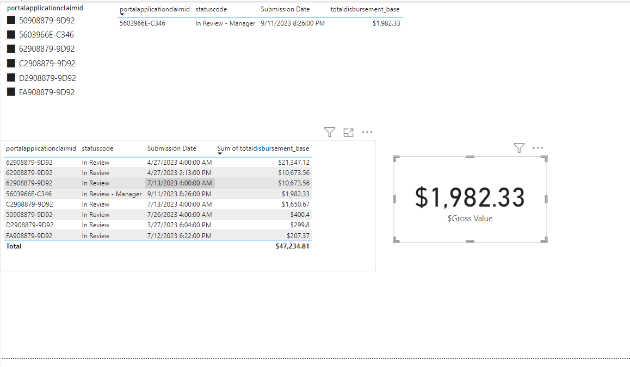This screenshot has width=630, height=367.
Task: Select lower table value $1,650.67
Action: [x=295, y=204]
